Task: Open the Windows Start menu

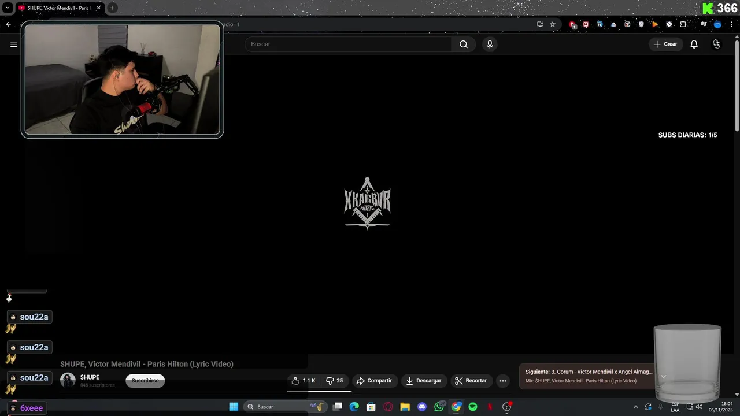Action: [x=234, y=407]
